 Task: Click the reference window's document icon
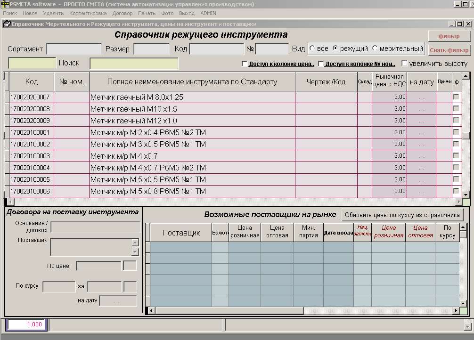7,24
